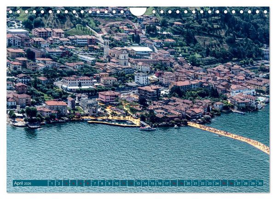
Task: Select day 24 in the calendar strip
Action: (x=217, y=183)
